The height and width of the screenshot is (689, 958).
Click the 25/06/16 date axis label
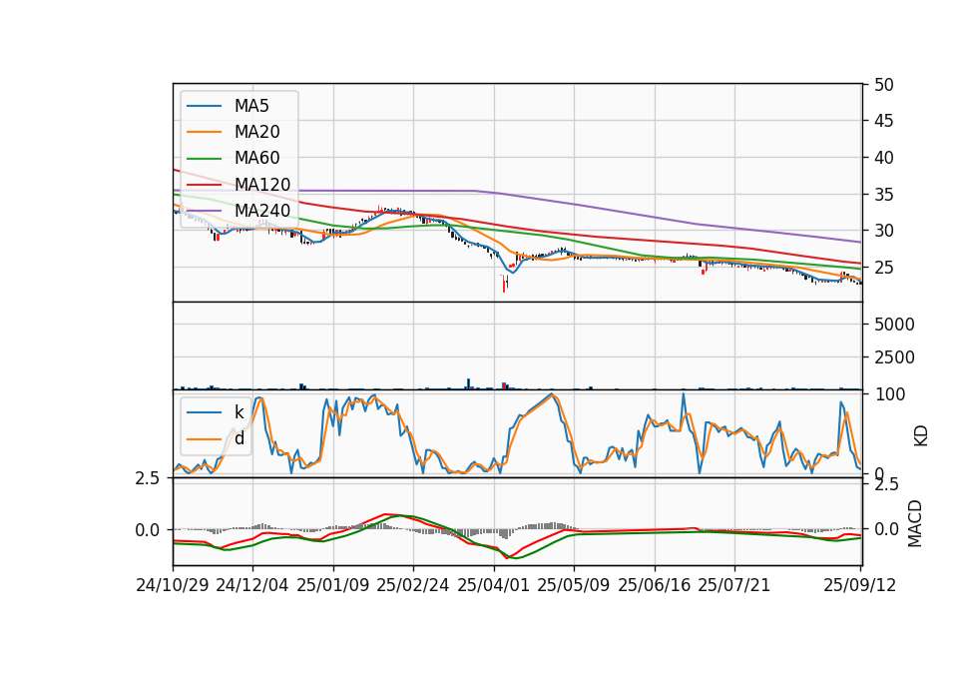pyautogui.click(x=655, y=585)
